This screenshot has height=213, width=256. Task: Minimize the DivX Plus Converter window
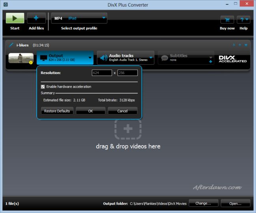227,4
